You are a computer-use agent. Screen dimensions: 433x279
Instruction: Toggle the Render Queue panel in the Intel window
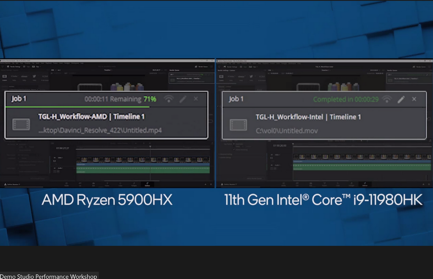click(x=419, y=67)
